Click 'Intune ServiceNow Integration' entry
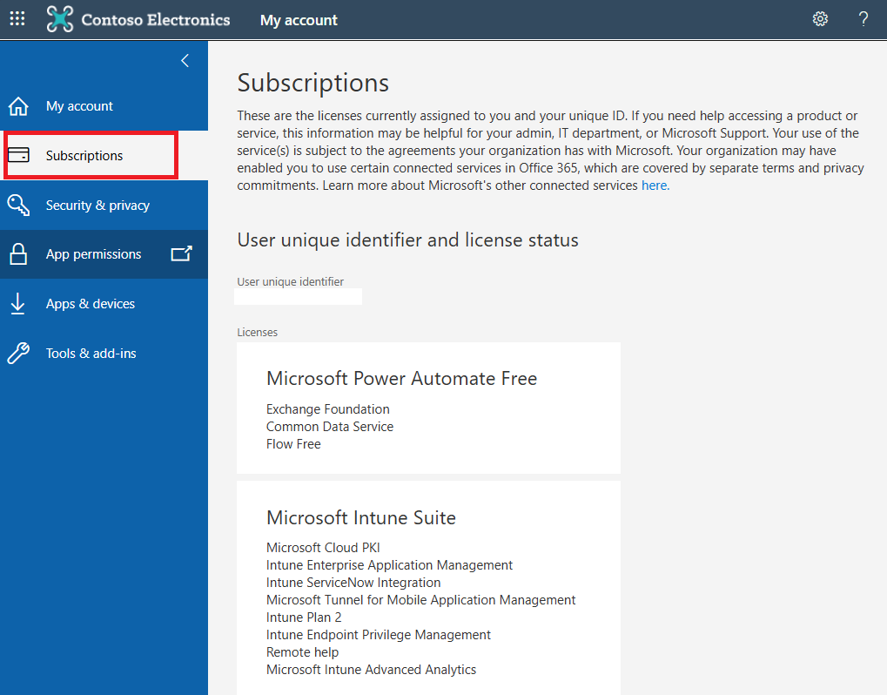Image resolution: width=887 pixels, height=695 pixels. (x=353, y=583)
